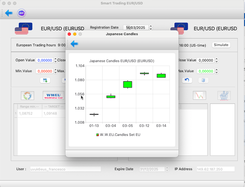Click the blue back arrow in main toolbar
245x187 pixels.
[x=9, y=13]
